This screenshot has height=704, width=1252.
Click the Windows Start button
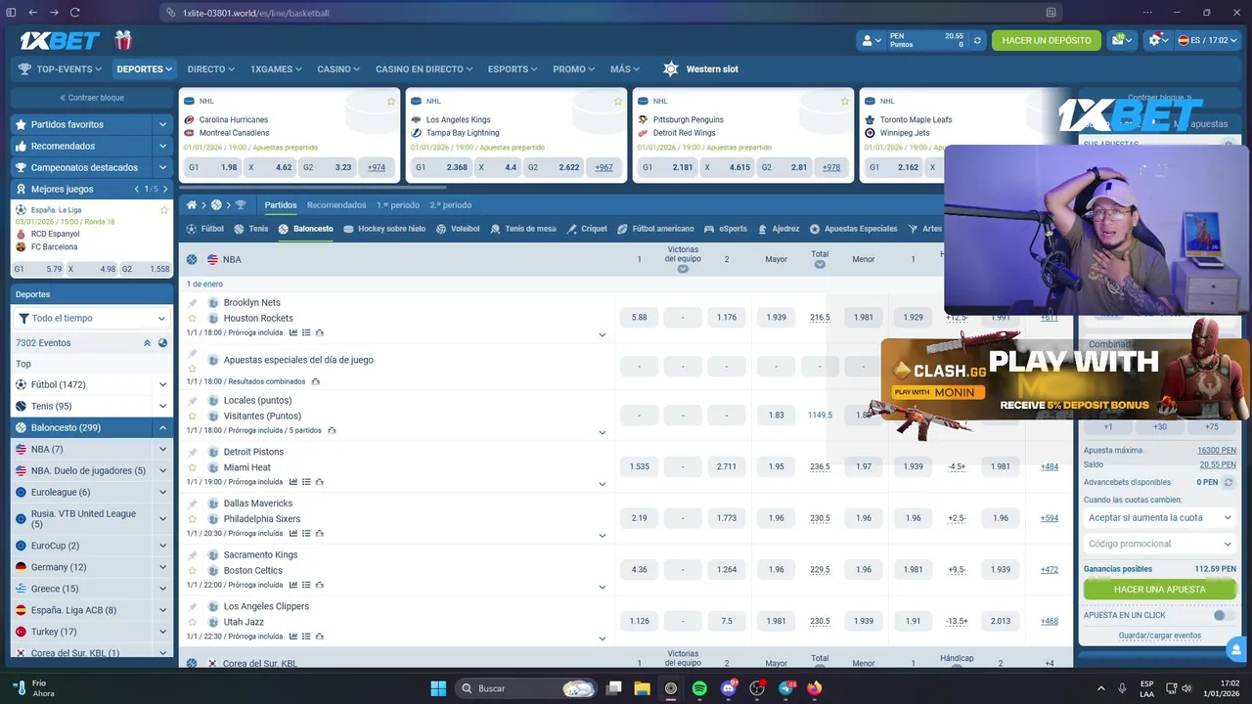click(x=438, y=688)
